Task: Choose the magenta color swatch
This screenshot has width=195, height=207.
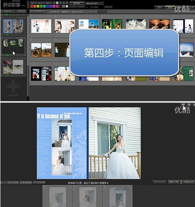Action: point(54,6)
